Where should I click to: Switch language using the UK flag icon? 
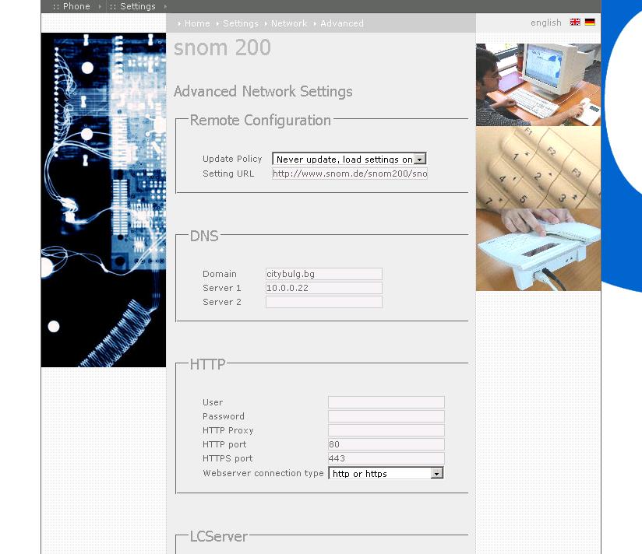[x=575, y=23]
